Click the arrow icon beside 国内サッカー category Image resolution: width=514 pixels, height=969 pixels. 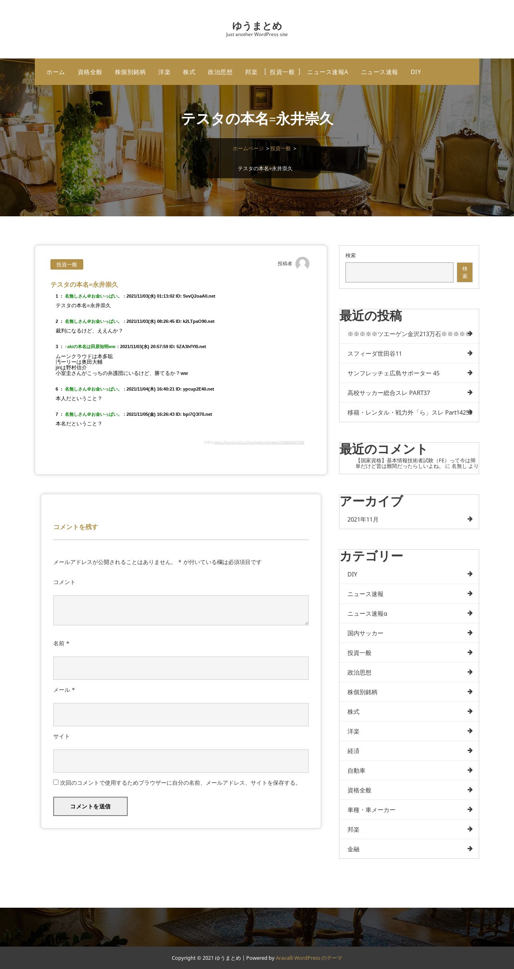pos(470,633)
